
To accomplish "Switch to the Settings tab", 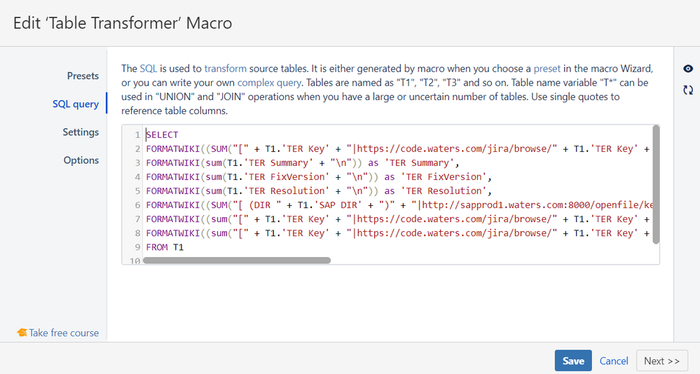I will 81,132.
